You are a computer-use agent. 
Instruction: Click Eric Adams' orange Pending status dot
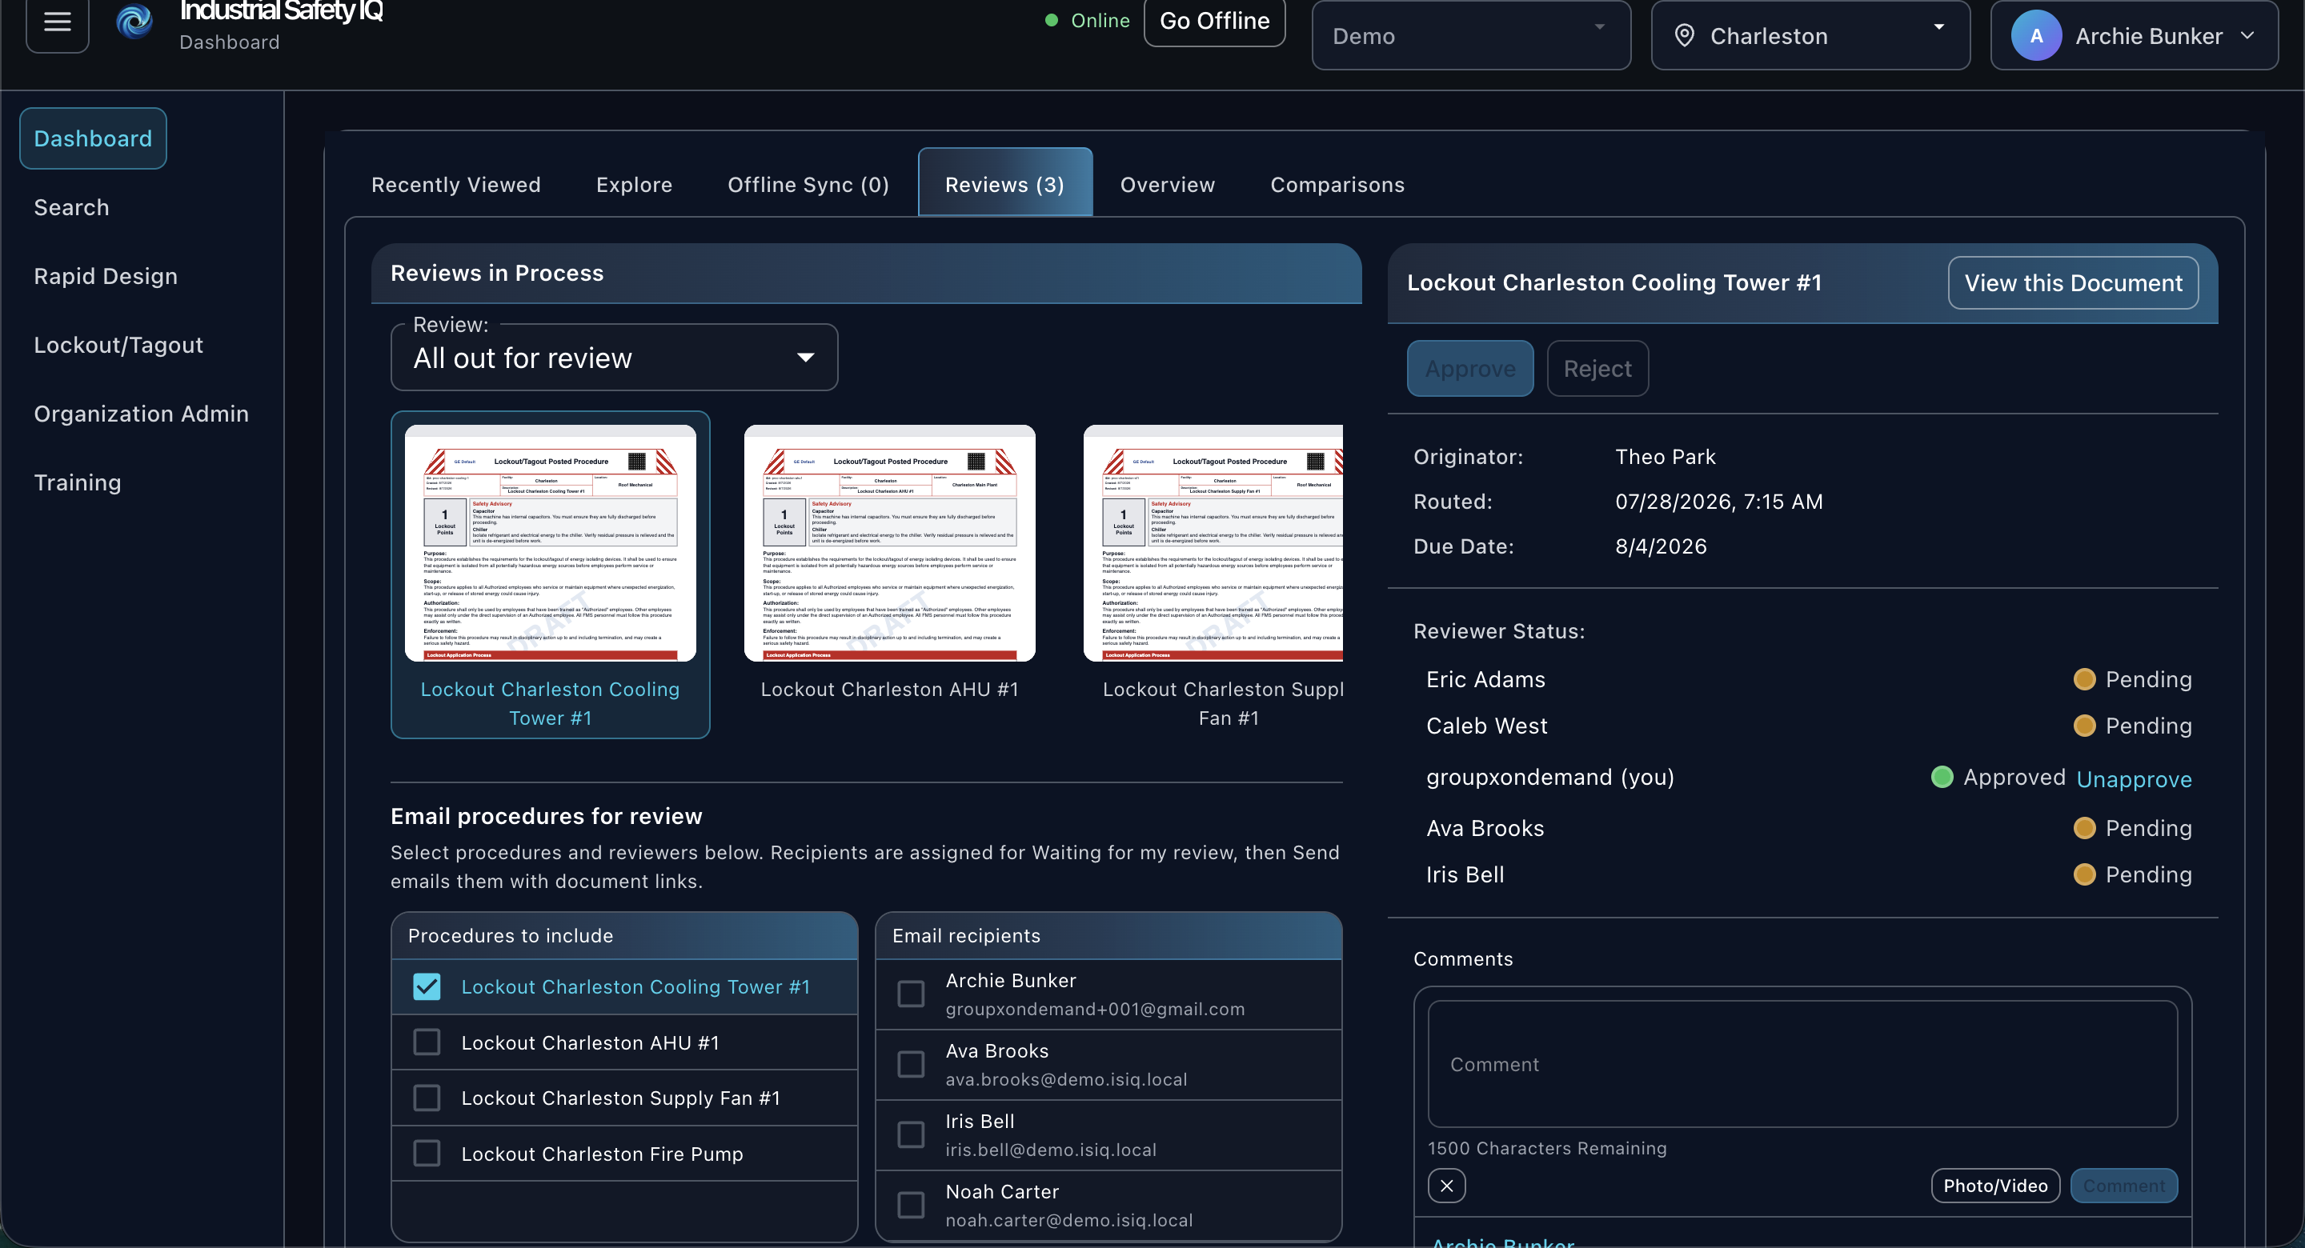tap(2084, 679)
